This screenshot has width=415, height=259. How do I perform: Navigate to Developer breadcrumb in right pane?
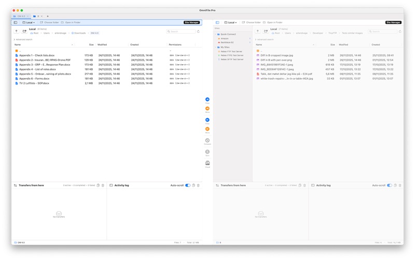coord(317,33)
